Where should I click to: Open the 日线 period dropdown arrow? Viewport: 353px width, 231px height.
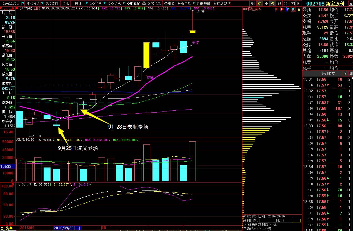[86, 4]
